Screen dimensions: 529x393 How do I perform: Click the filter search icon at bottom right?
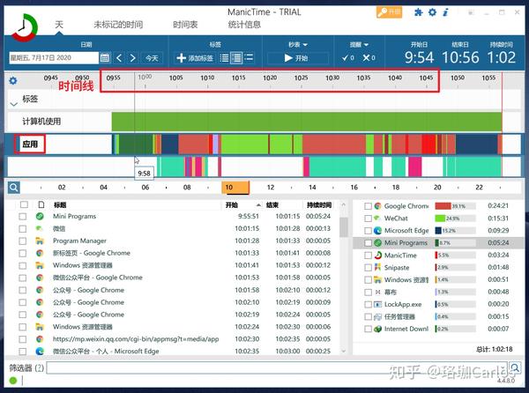515,367
